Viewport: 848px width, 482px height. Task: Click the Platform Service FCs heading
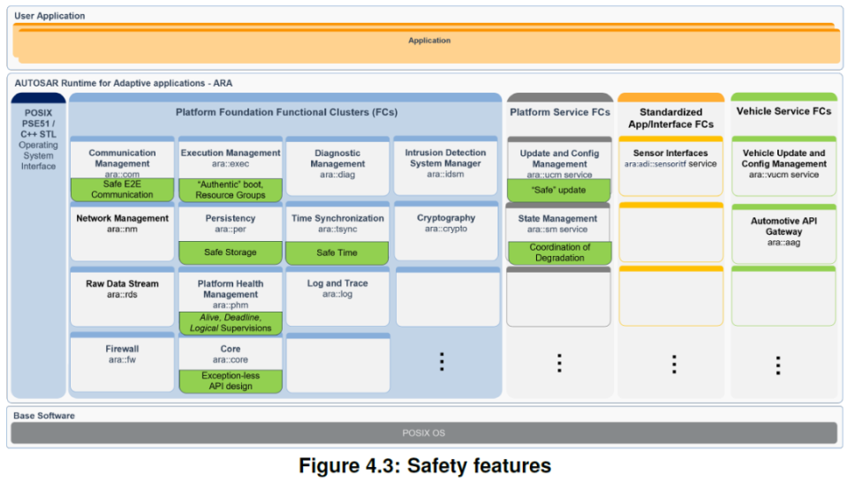560,112
